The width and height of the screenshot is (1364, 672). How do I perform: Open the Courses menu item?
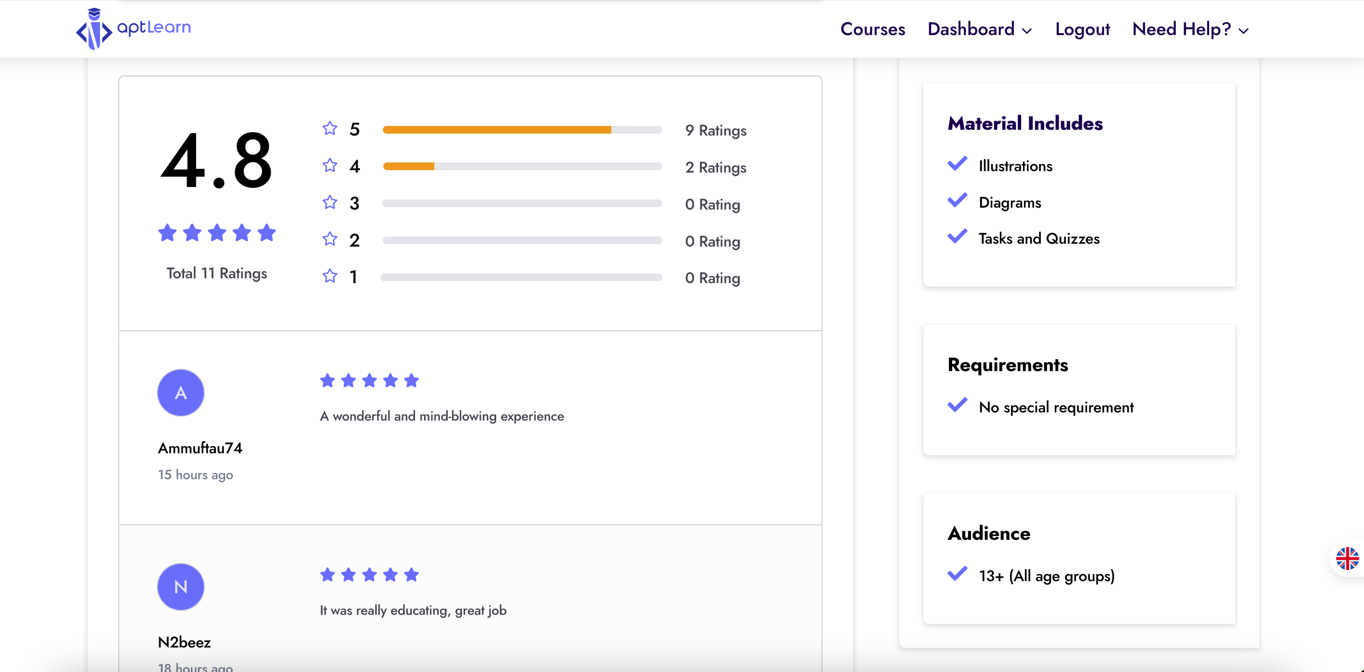[x=872, y=29]
